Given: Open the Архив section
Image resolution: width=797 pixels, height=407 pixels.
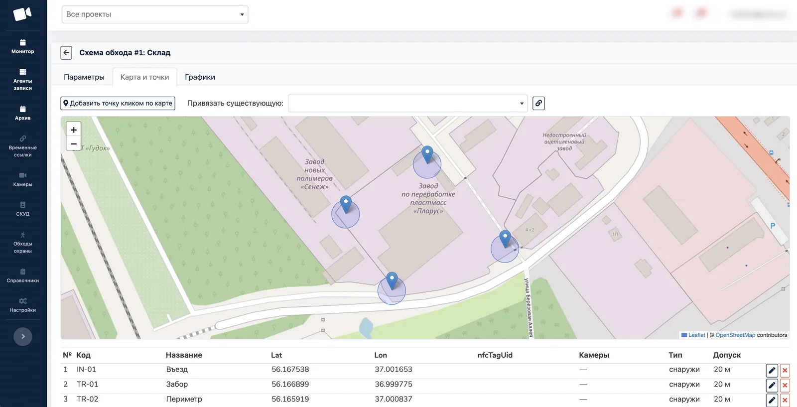Looking at the screenshot, I should [x=23, y=113].
